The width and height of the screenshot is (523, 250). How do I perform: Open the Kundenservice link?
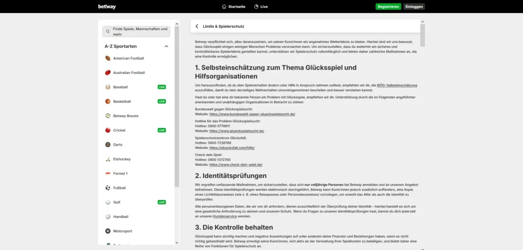point(225,216)
